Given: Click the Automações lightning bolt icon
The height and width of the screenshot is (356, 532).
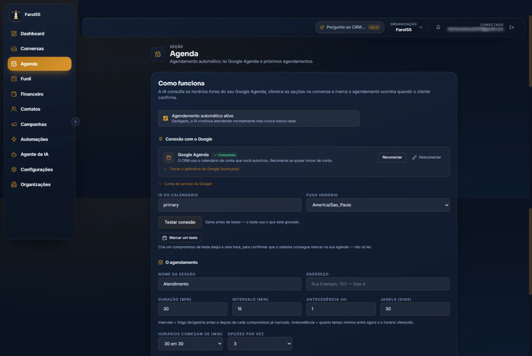Looking at the screenshot, I should [14, 139].
